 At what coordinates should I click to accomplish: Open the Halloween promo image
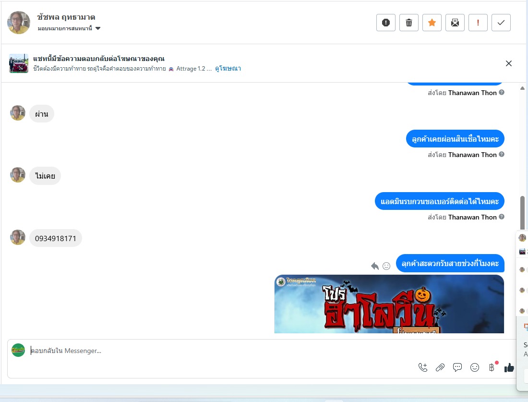pos(389,304)
